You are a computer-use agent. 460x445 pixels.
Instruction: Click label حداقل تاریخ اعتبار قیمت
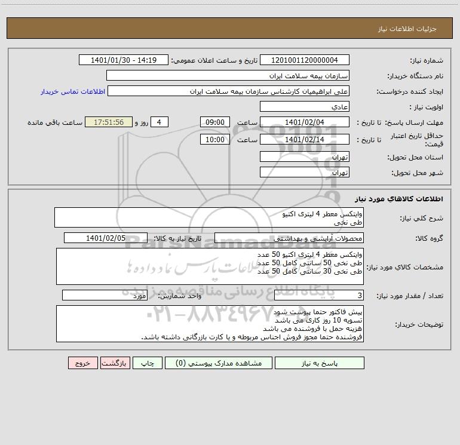(417, 140)
